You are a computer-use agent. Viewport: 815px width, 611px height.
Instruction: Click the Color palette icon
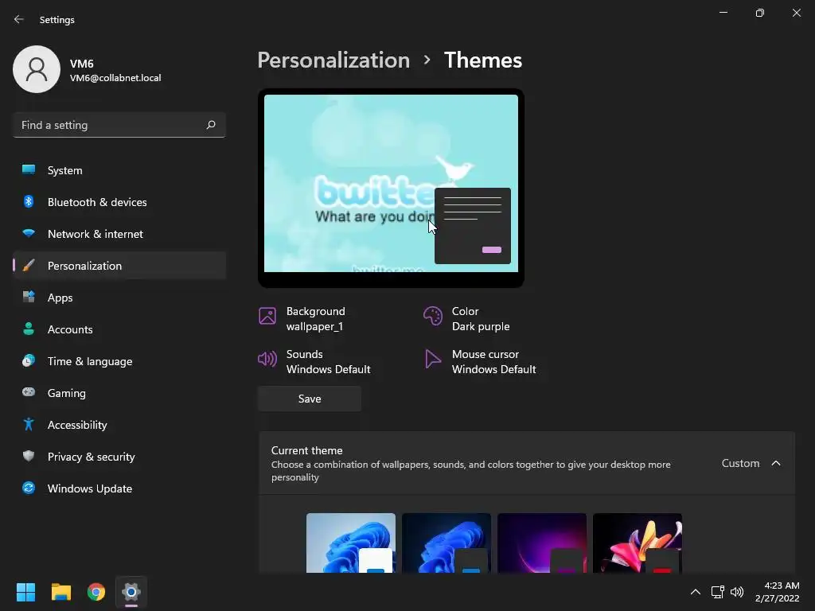coord(432,316)
